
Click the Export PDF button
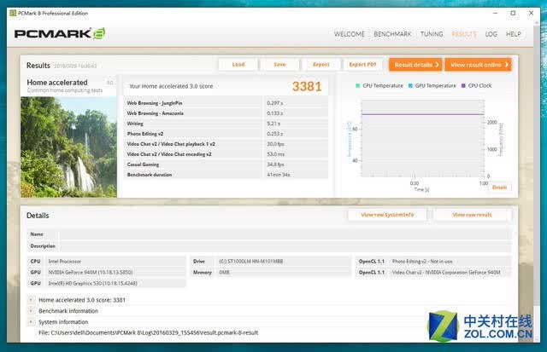(362, 64)
